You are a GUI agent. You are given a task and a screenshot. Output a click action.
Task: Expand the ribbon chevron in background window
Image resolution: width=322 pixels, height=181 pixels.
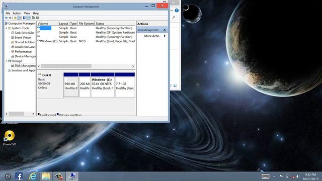coord(172,11)
